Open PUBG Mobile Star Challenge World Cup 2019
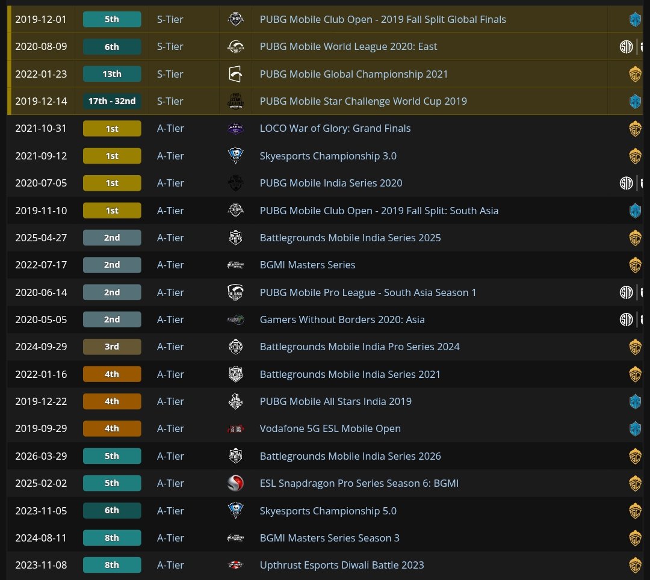Viewport: 650px width, 580px height. pos(363,101)
